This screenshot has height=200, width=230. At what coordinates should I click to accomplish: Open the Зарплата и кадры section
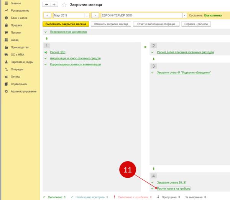[22, 62]
